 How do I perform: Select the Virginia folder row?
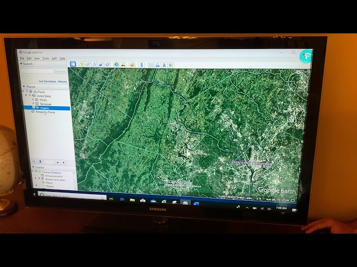point(47,108)
